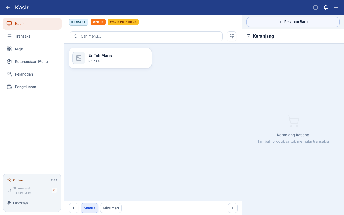Image resolution: width=344 pixels, height=215 pixels.
Task: Click the search magnifier icon
Action: [x=76, y=36]
